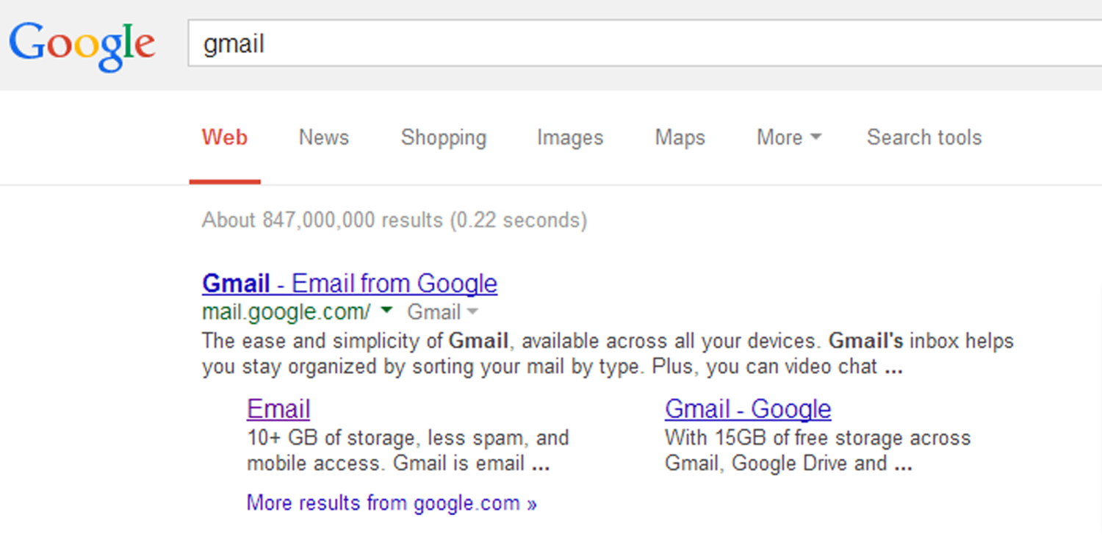Screen dimensions: 1102x537
Task: Open the Gmail - Google sitelink
Action: click(x=748, y=409)
